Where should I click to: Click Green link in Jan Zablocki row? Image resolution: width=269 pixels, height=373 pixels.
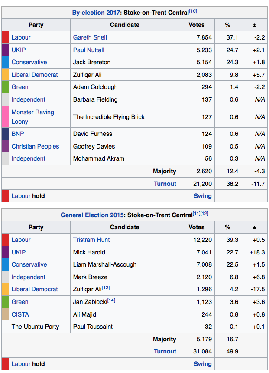(x=20, y=302)
